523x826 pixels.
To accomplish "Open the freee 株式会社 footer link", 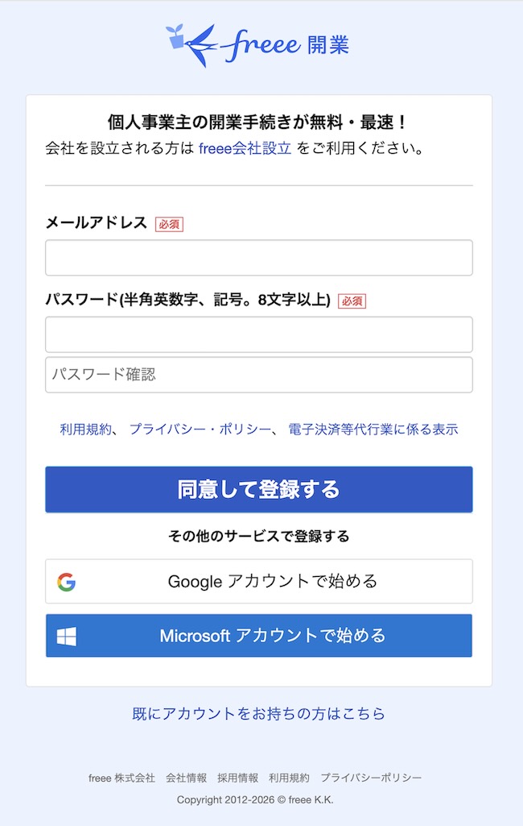I will [x=121, y=778].
